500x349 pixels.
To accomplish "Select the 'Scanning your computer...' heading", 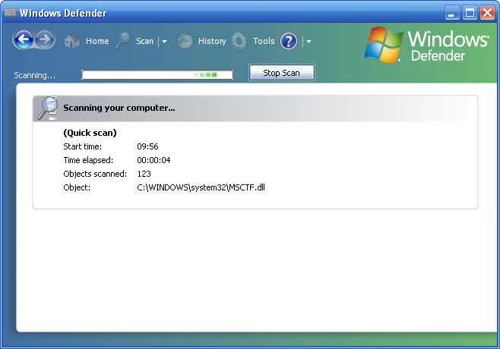I will [x=119, y=108].
